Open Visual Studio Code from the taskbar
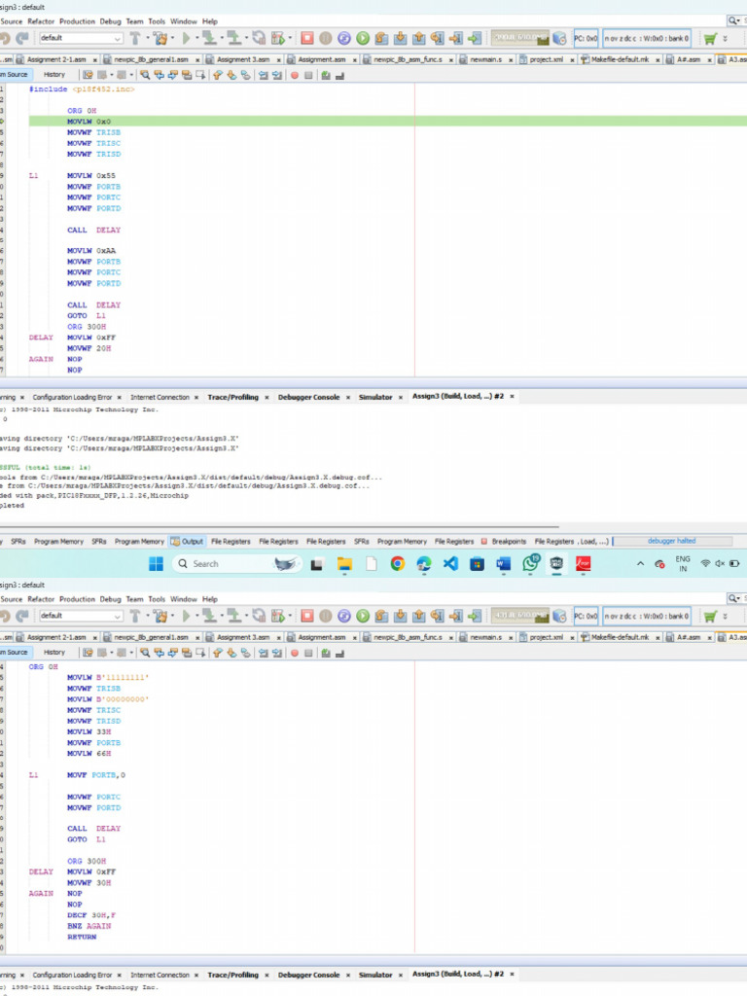Image resolution: width=747 pixels, height=996 pixels. click(450, 563)
